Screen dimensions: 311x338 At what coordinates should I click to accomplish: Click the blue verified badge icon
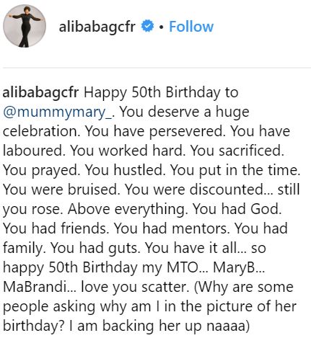click(x=147, y=26)
